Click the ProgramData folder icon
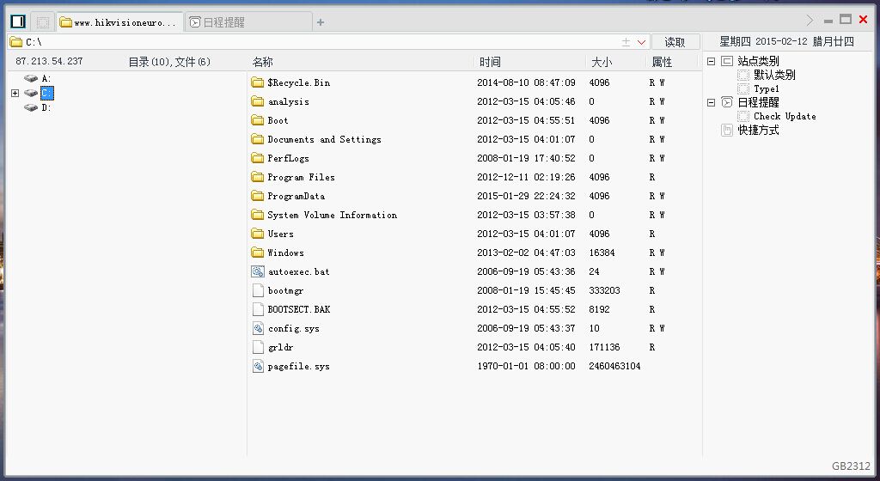 258,196
